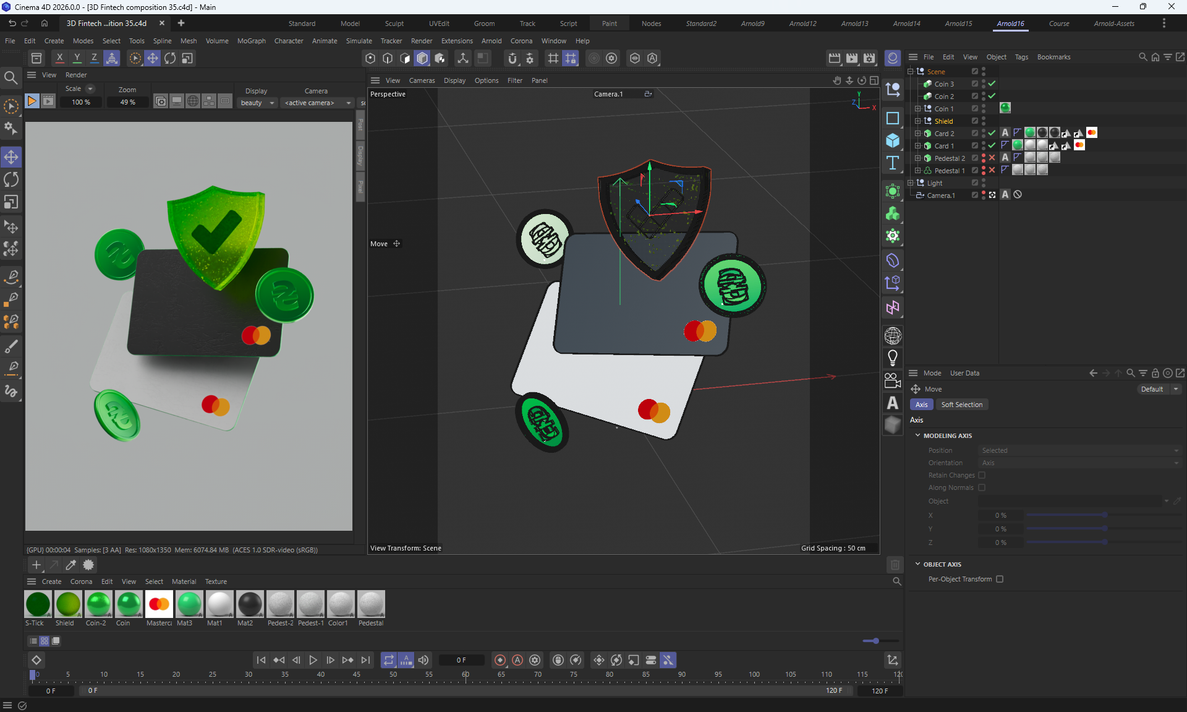
Task: Toggle visibility dots of Pedestal 2
Action: [x=984, y=158]
